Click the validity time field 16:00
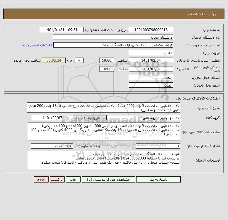The height and width of the screenshot is (220, 228). (107, 69)
